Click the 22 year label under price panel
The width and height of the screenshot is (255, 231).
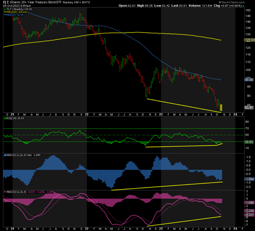pos(87,114)
